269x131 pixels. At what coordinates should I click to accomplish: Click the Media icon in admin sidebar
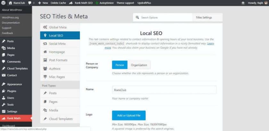click(4, 48)
